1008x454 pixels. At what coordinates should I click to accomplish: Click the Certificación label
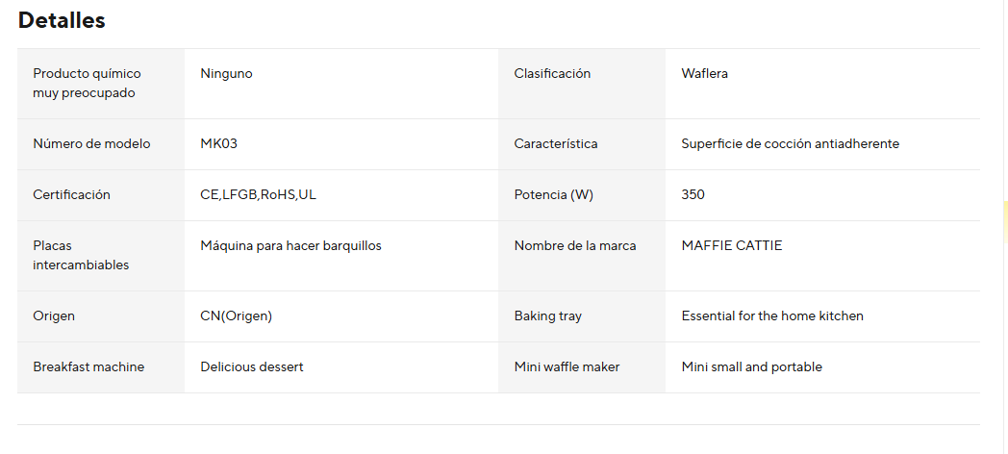[x=71, y=195]
